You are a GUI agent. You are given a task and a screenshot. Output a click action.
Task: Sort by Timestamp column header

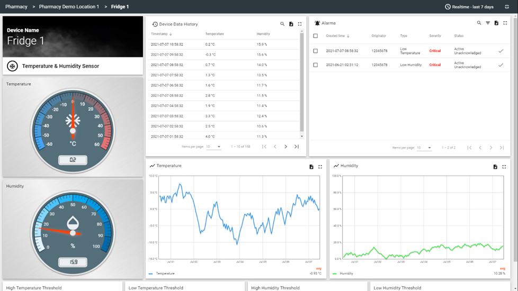tap(159, 34)
